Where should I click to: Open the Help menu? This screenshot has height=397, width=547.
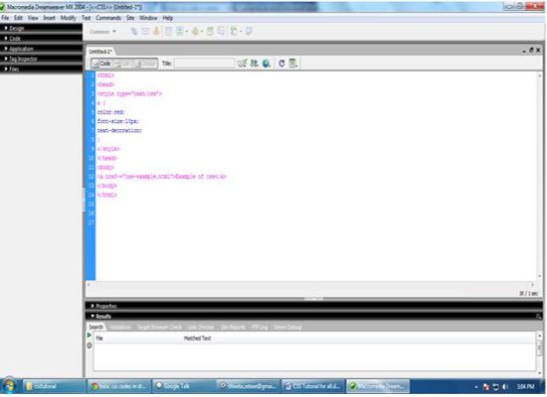[168, 18]
